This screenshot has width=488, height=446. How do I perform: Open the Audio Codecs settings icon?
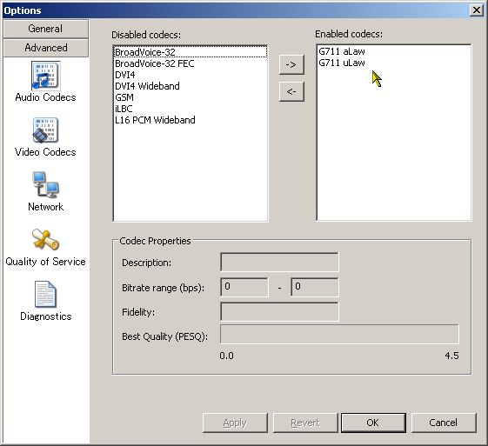tap(45, 76)
